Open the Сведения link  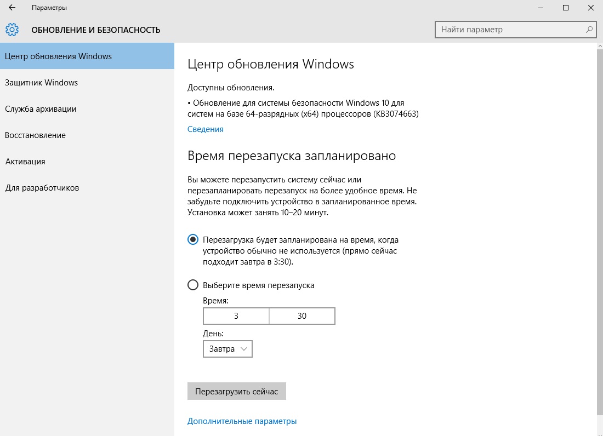click(x=206, y=129)
